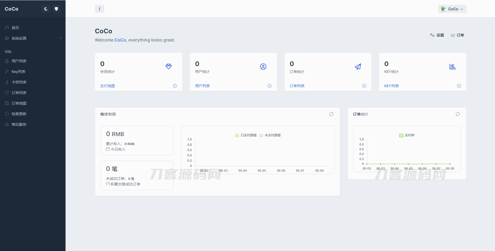Toggle dark mode with the moon icon
Screen dimensions: 495x251
point(46,9)
